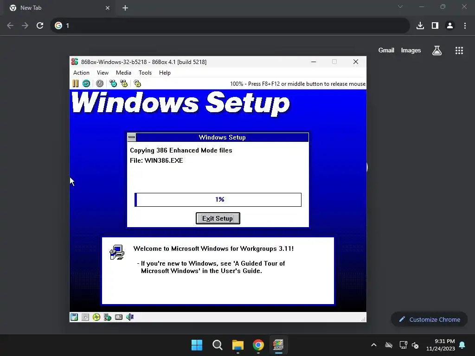Click the back arrow in Chrome
Viewport: 475px width, 356px height.
tap(10, 25)
